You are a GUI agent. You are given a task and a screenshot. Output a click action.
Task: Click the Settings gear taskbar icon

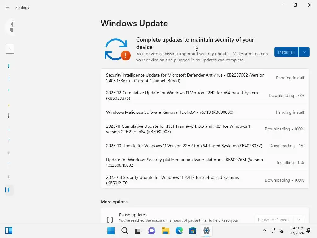tap(206, 231)
